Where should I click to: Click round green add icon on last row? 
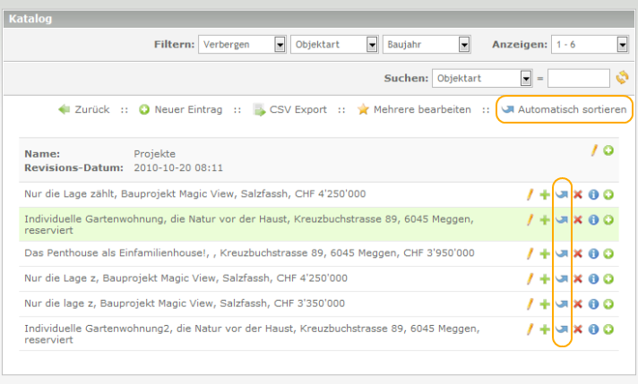[608, 329]
